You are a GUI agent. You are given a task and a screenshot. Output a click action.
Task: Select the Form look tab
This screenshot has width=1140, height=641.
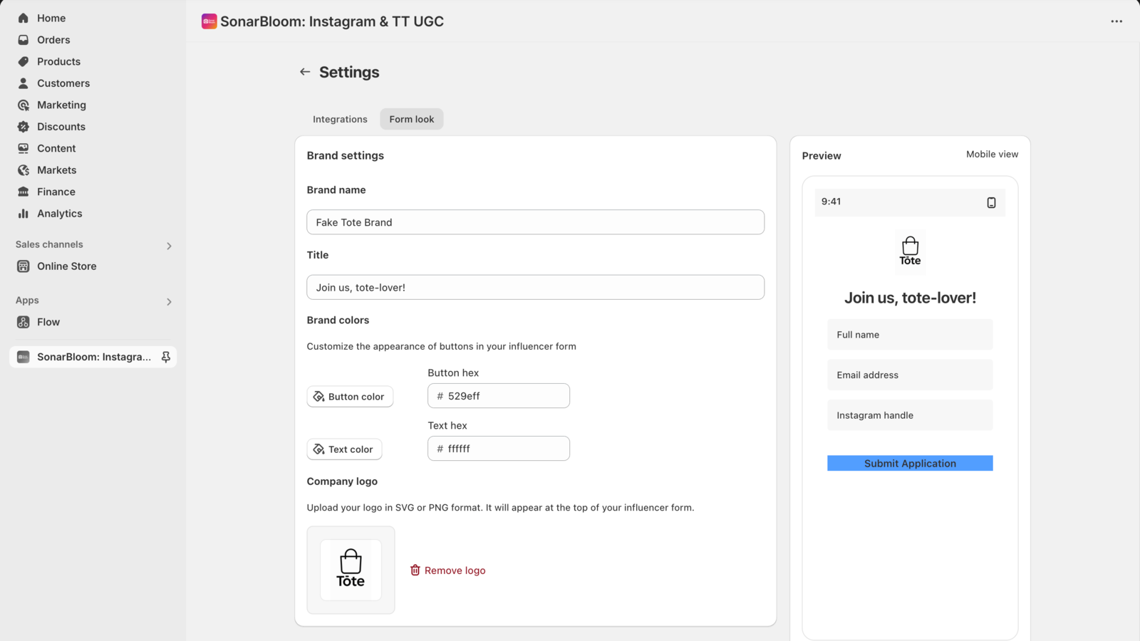(411, 119)
